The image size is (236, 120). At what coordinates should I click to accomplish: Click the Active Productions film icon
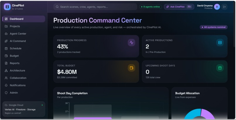220,43
